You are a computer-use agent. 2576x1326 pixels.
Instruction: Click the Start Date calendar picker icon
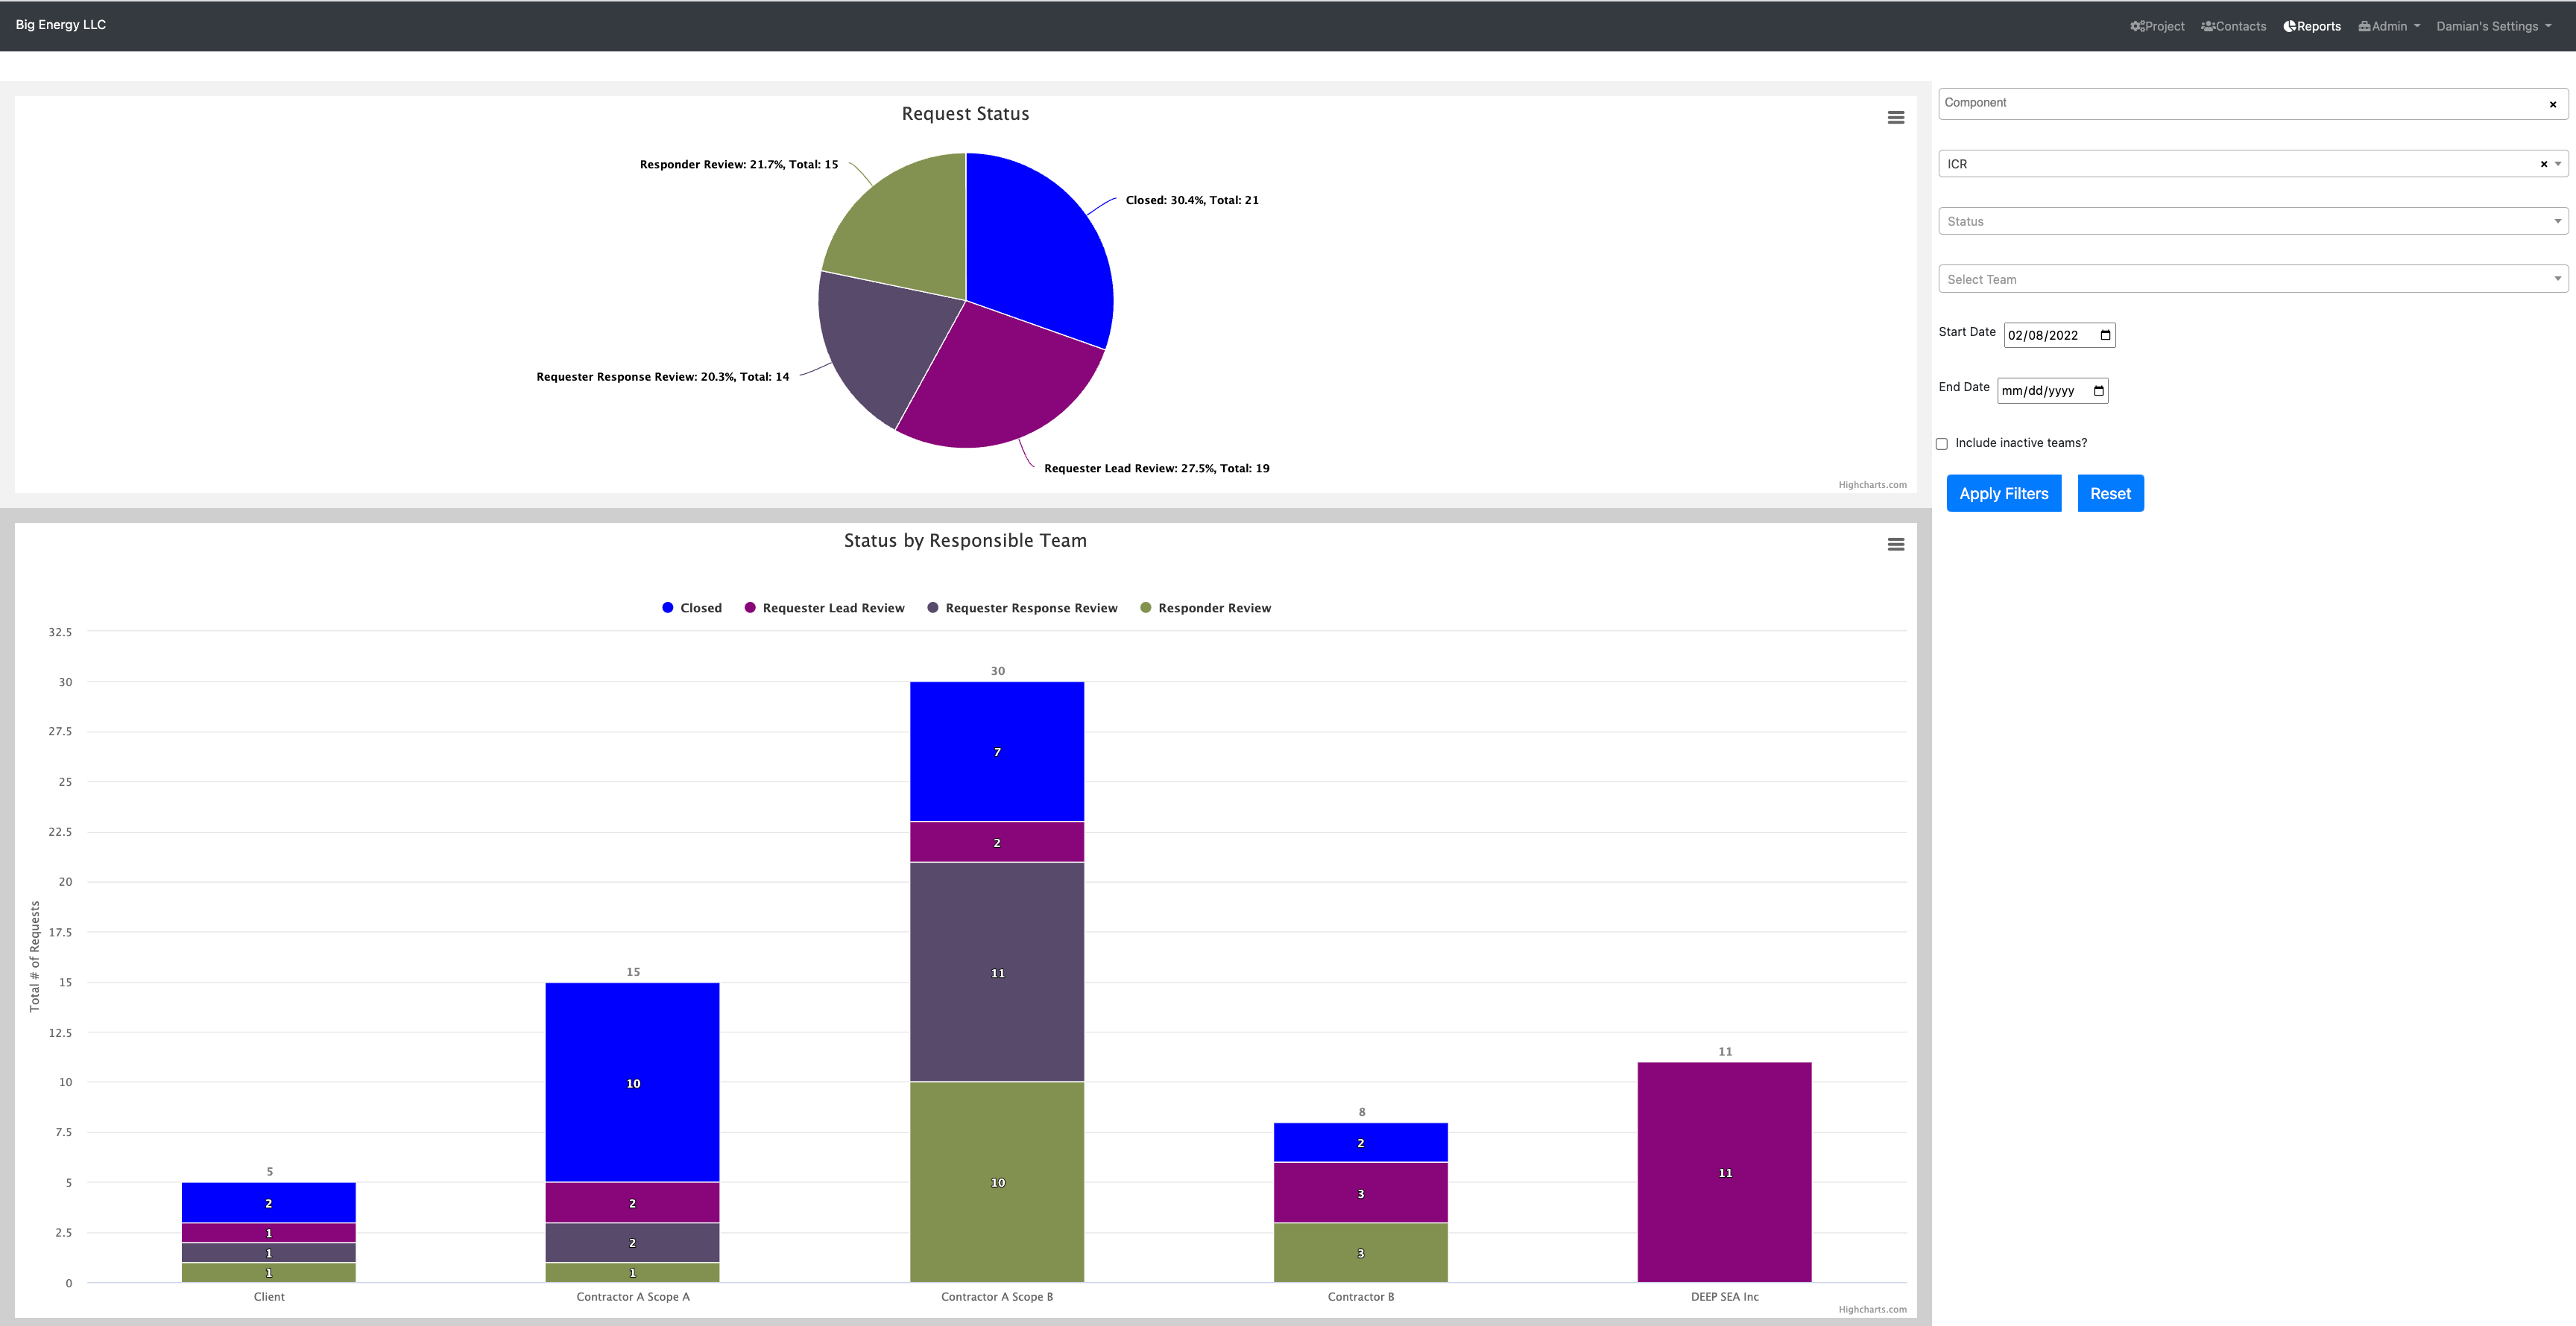(2105, 336)
